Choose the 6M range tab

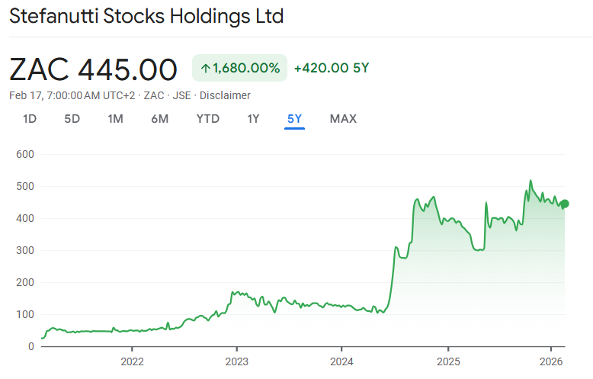(x=159, y=118)
